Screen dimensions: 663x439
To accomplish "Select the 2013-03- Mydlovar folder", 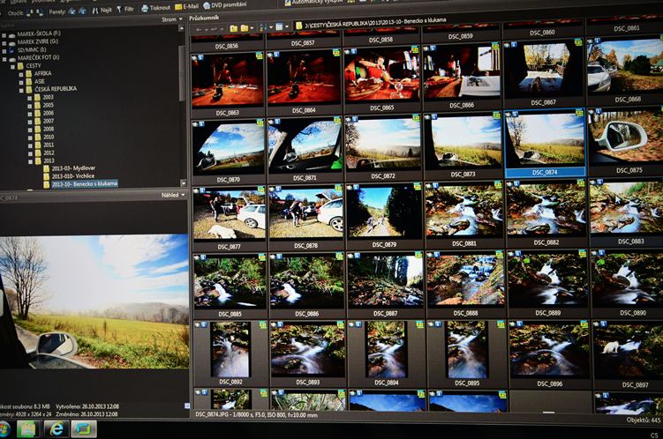I will coord(73,168).
